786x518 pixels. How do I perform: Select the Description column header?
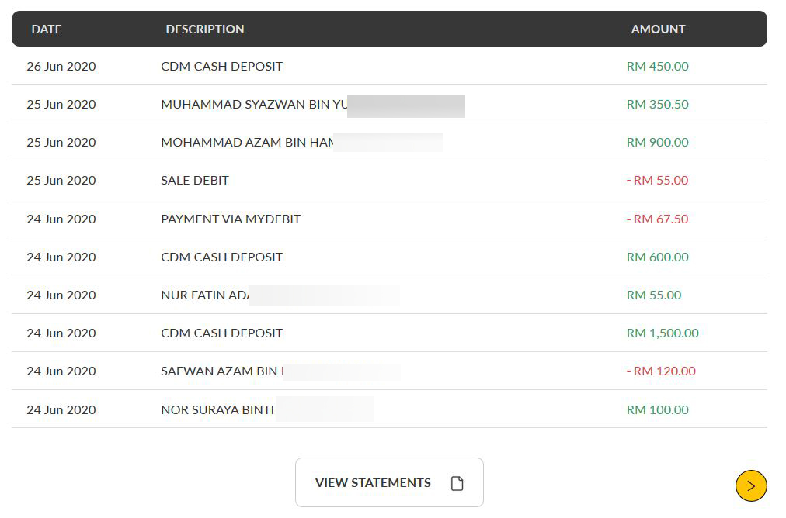click(205, 29)
